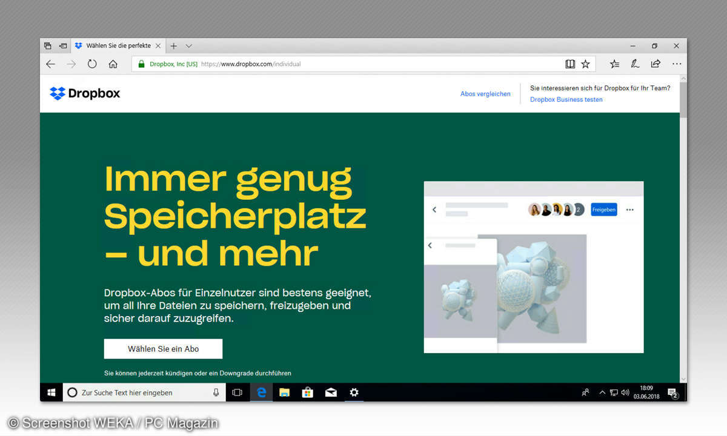Open the Windows Start menu
Viewport: 727px width, 436px height.
pyautogui.click(x=51, y=392)
